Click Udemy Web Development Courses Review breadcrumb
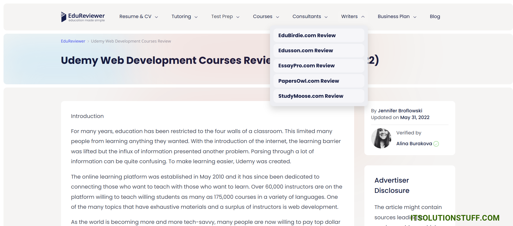513x226 pixels. point(131,41)
